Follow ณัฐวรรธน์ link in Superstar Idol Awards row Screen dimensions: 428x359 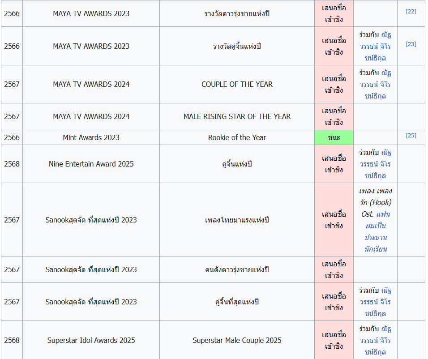coord(375,341)
